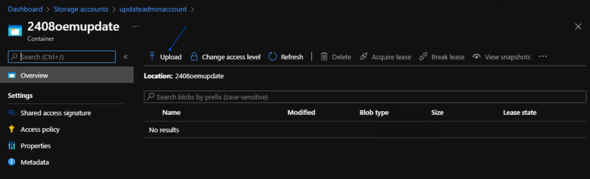Viewport: 590px width, 179px height.
Task: Sort blobs by Modified column header
Action: [301, 113]
